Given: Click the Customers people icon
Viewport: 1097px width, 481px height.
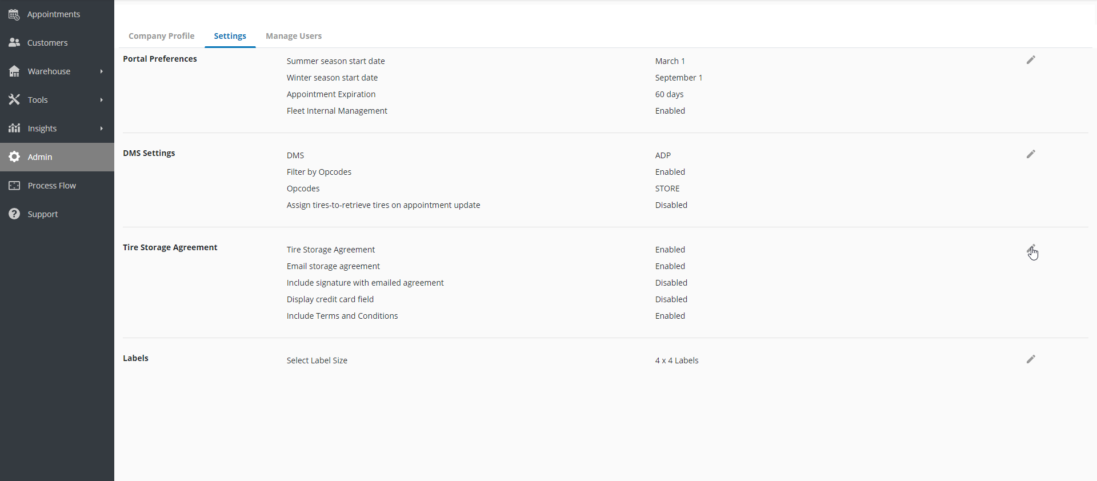Looking at the screenshot, I should (x=14, y=43).
